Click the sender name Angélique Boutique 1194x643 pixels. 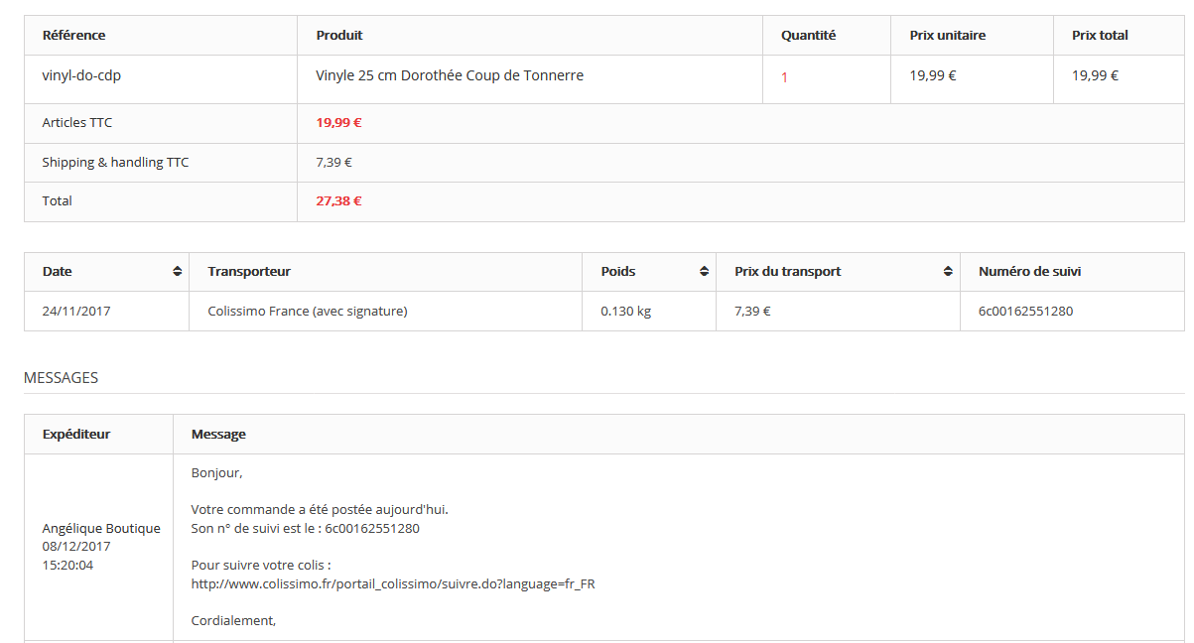[101, 529]
